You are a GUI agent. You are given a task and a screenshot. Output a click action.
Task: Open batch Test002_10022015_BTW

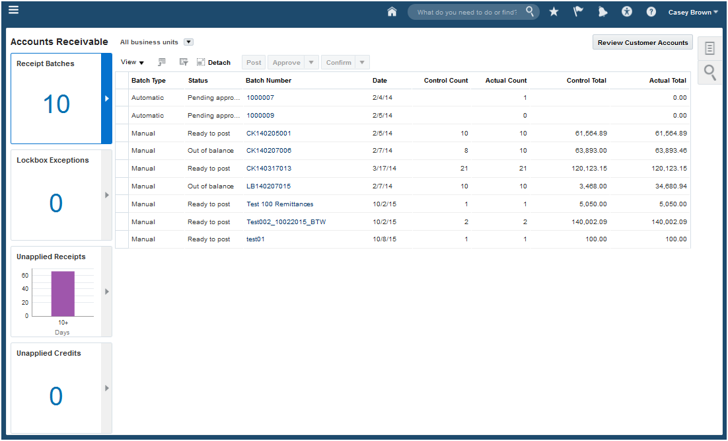pos(286,221)
